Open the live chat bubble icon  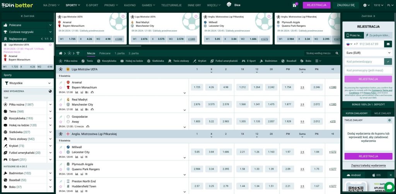click(x=390, y=187)
